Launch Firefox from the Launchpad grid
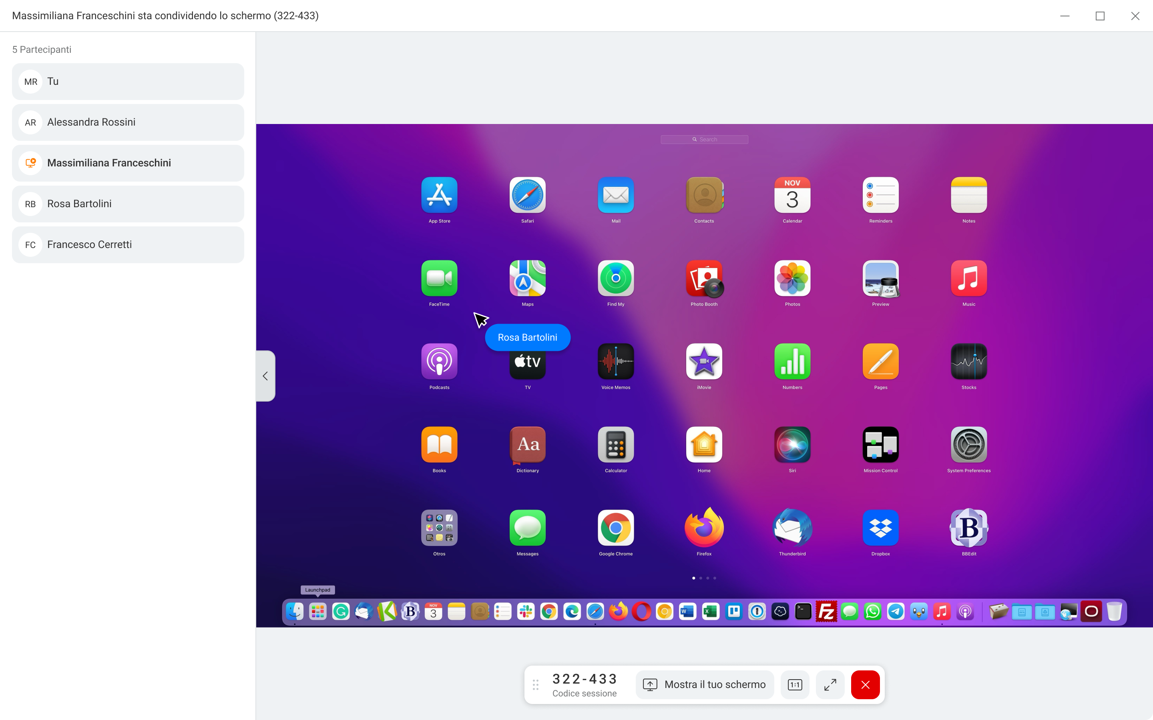1153x720 pixels. click(704, 528)
